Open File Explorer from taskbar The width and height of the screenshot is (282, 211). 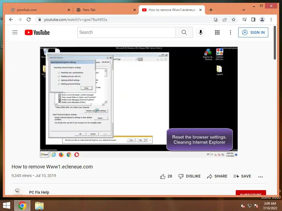[39, 206]
